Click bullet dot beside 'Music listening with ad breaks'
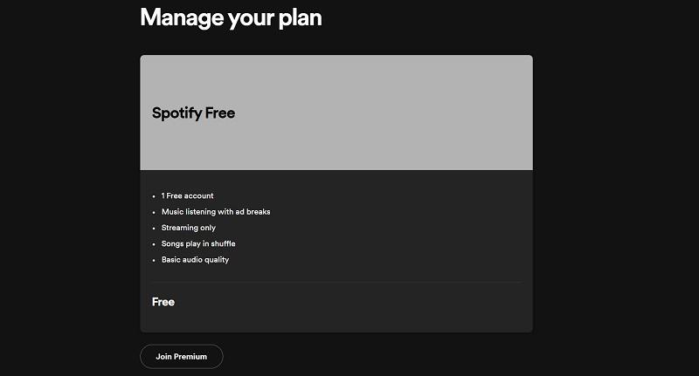Screen dimensions: 699x376 click(x=154, y=212)
